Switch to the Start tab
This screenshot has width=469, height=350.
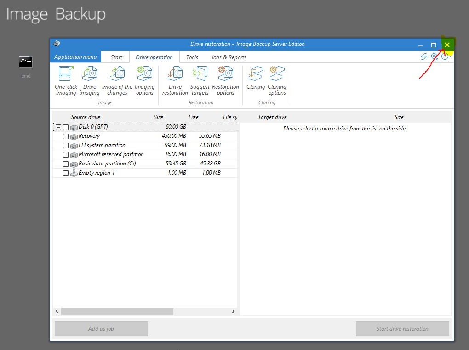(116, 57)
